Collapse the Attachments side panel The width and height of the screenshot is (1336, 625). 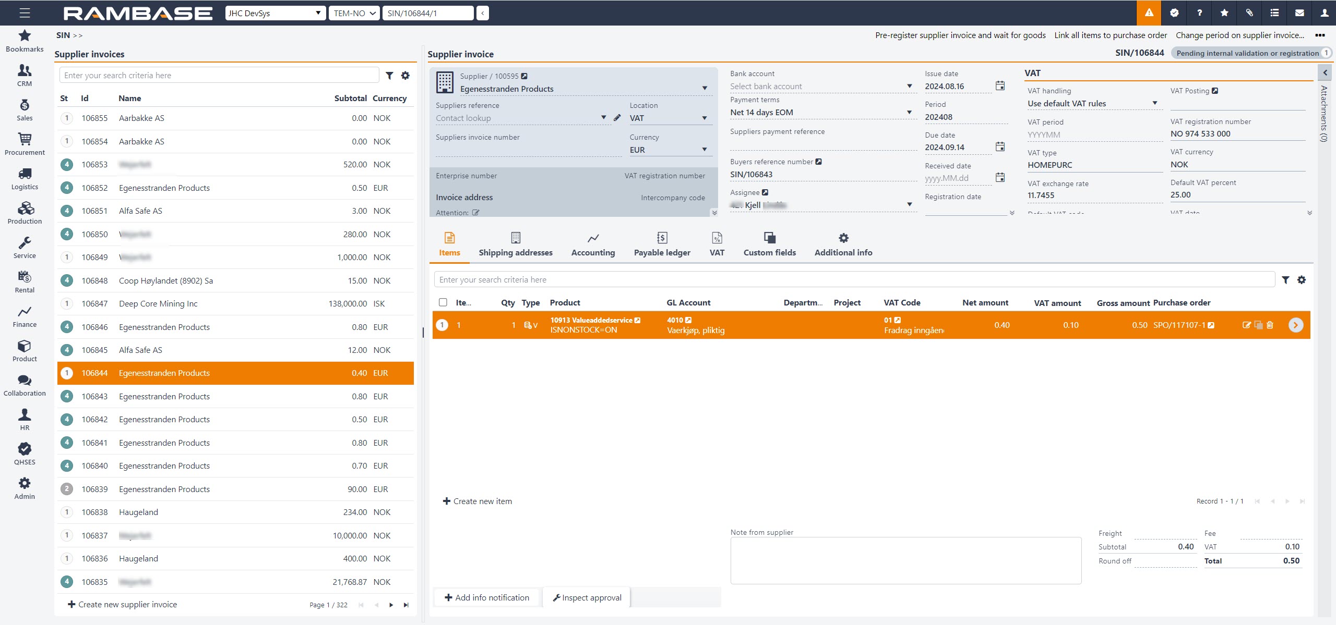[1325, 73]
